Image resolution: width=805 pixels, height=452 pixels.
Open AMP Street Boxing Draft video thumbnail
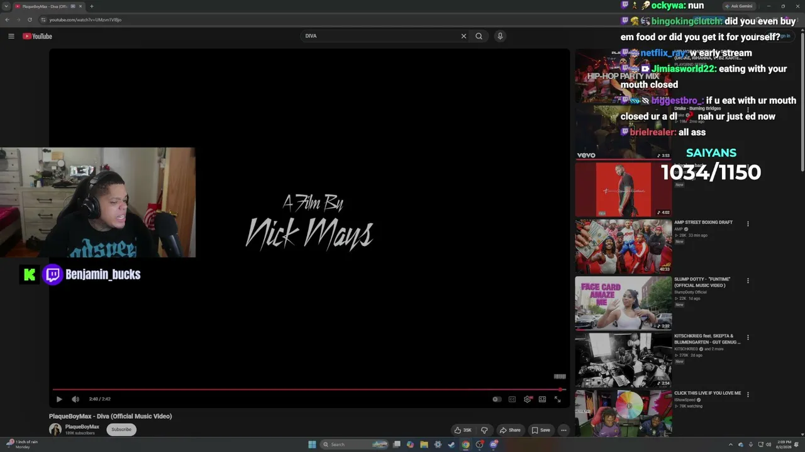coord(623,247)
